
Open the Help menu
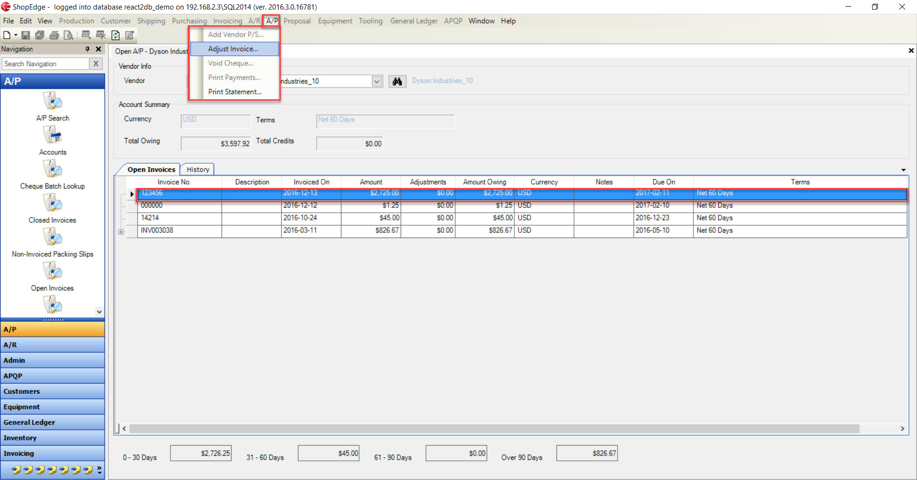pos(508,21)
